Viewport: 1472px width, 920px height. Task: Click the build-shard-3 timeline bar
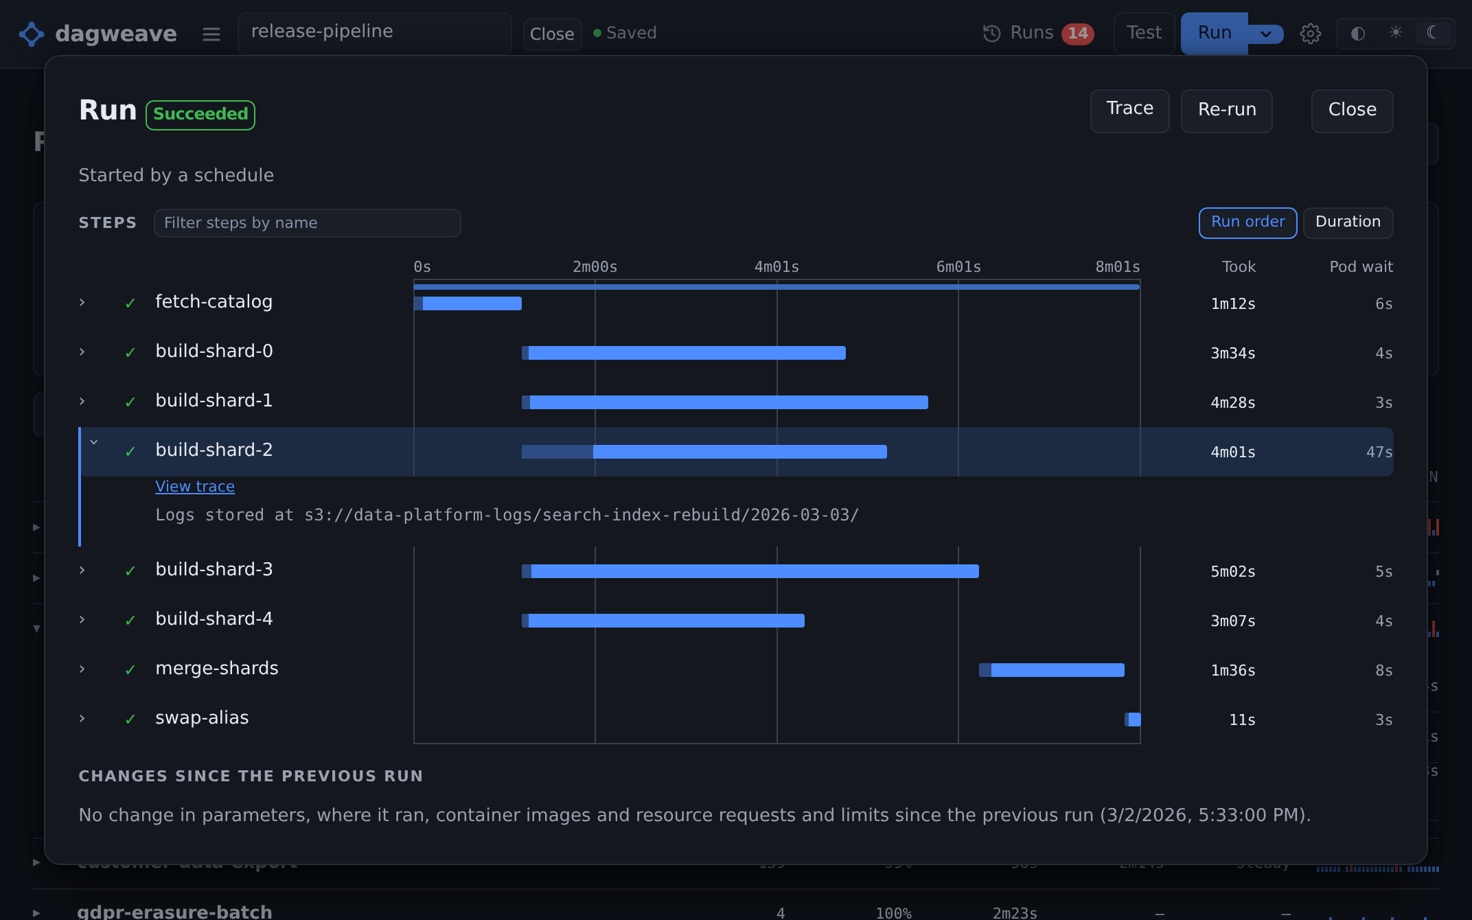pyautogui.click(x=750, y=571)
